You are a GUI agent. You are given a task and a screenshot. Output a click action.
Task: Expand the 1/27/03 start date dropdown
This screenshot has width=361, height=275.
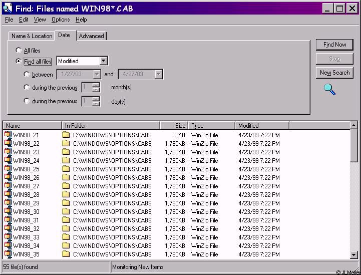[97, 75]
